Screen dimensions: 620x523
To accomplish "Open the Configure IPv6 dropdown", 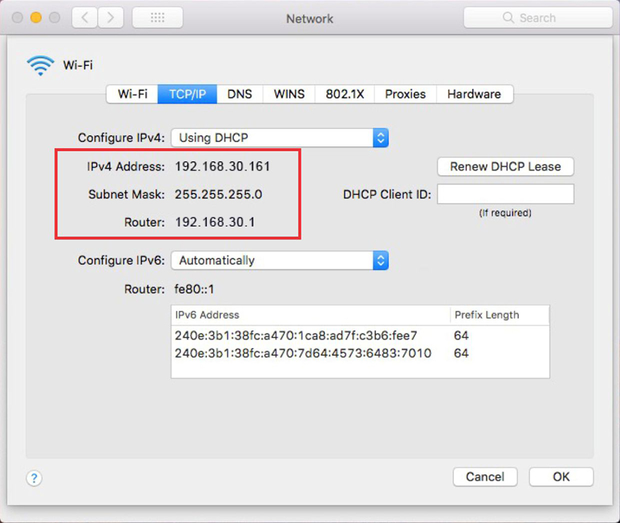I will coord(280,261).
